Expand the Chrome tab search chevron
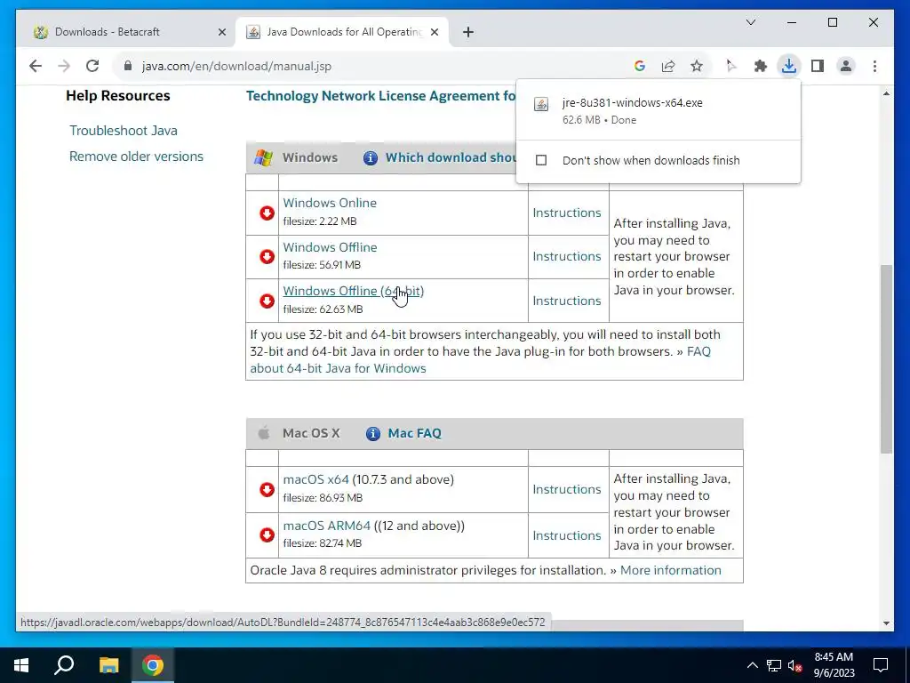Viewport: 910px width, 683px height. click(750, 22)
